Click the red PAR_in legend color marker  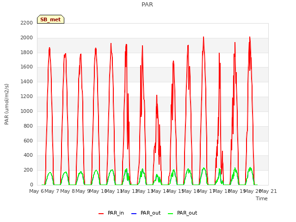click(x=101, y=214)
